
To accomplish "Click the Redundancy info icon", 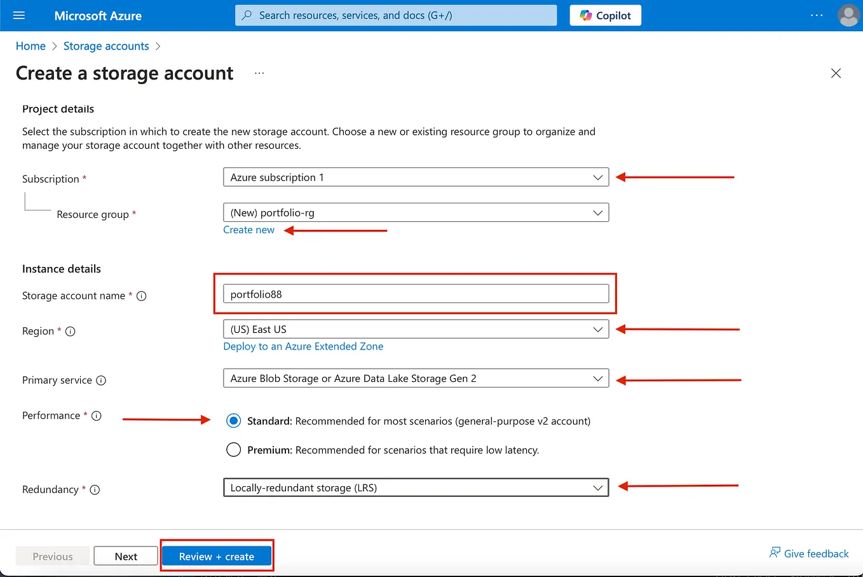I will (95, 490).
